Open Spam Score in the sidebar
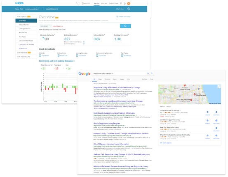The height and width of the screenshot is (177, 228). [x=23, y=48]
